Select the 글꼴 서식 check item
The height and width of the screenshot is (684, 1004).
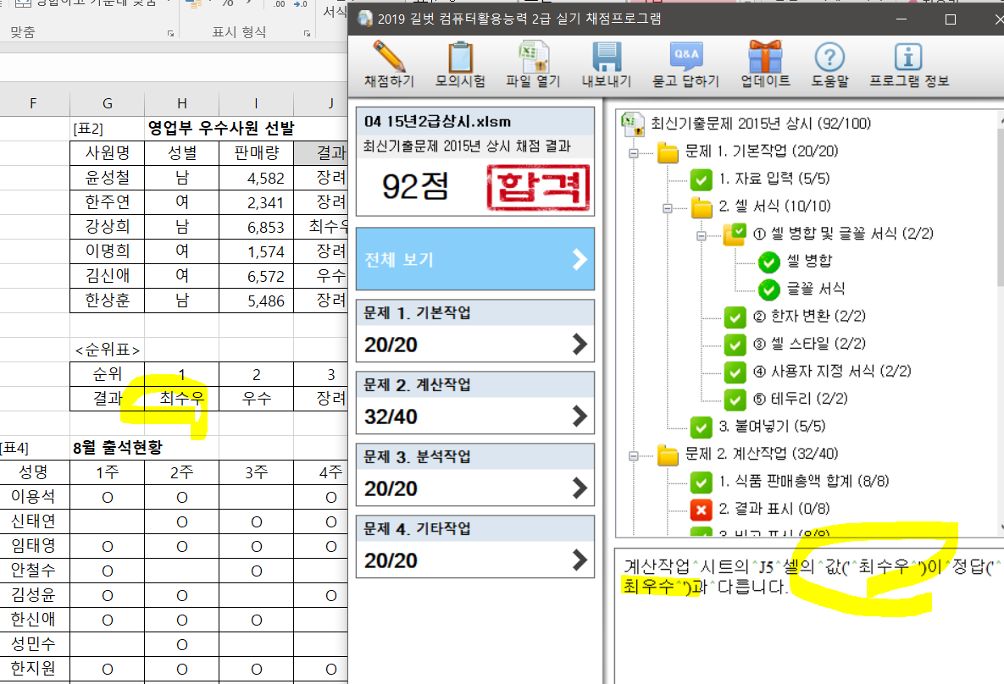768,290
